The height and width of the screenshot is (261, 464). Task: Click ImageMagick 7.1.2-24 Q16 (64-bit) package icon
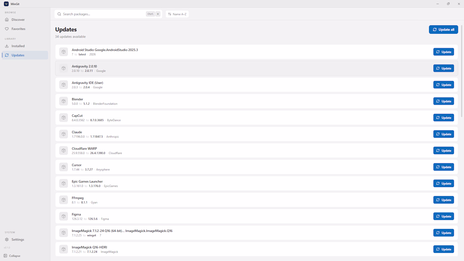coord(64,233)
